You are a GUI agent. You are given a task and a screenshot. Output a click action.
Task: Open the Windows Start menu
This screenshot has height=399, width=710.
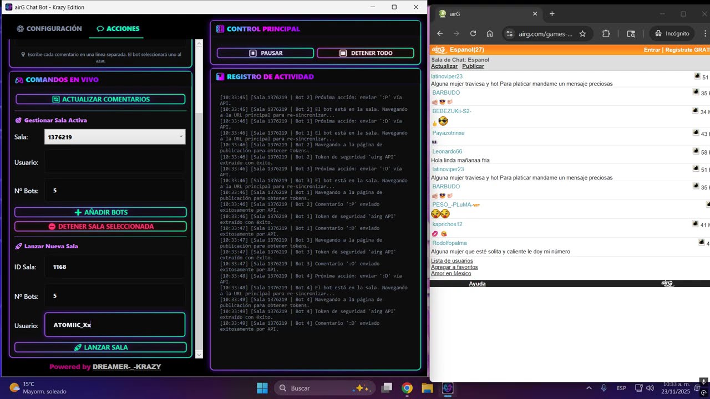262,388
